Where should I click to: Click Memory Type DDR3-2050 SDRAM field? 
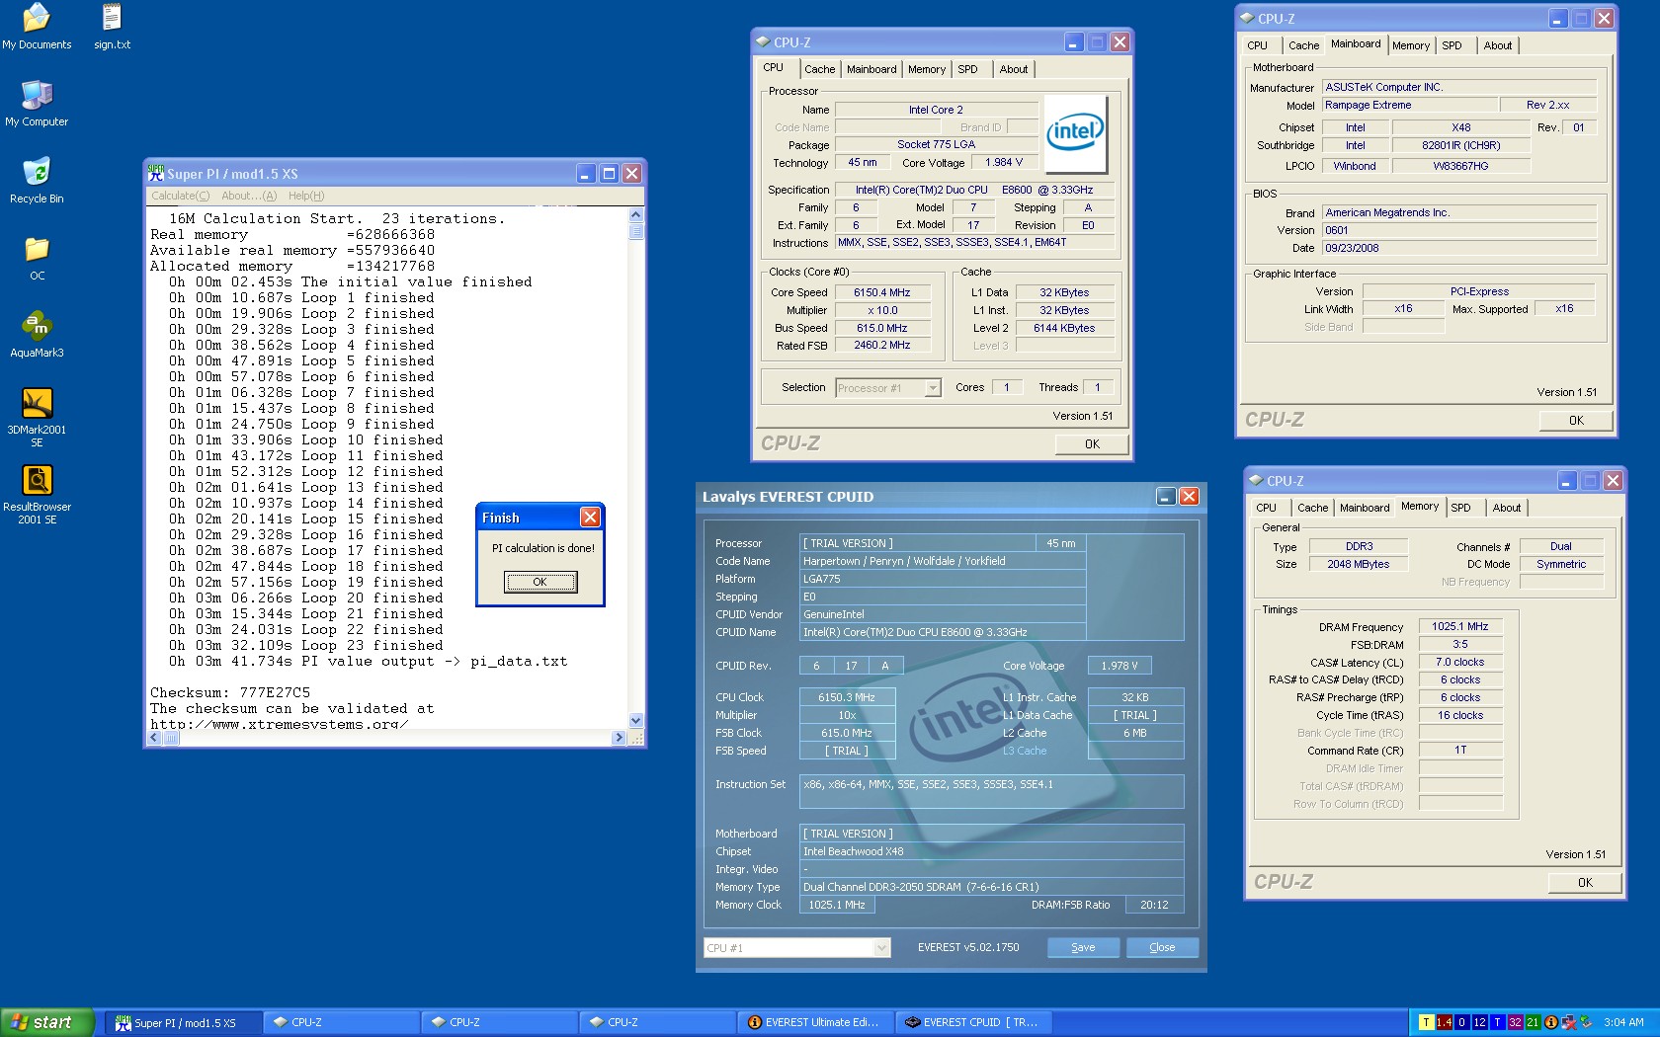[x=991, y=887]
